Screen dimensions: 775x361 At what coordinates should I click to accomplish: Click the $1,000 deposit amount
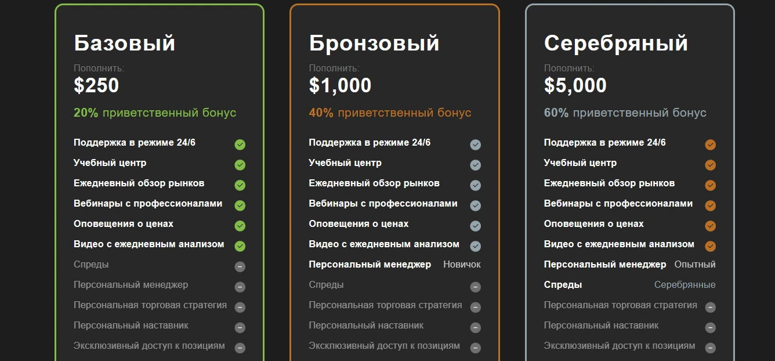(x=340, y=85)
